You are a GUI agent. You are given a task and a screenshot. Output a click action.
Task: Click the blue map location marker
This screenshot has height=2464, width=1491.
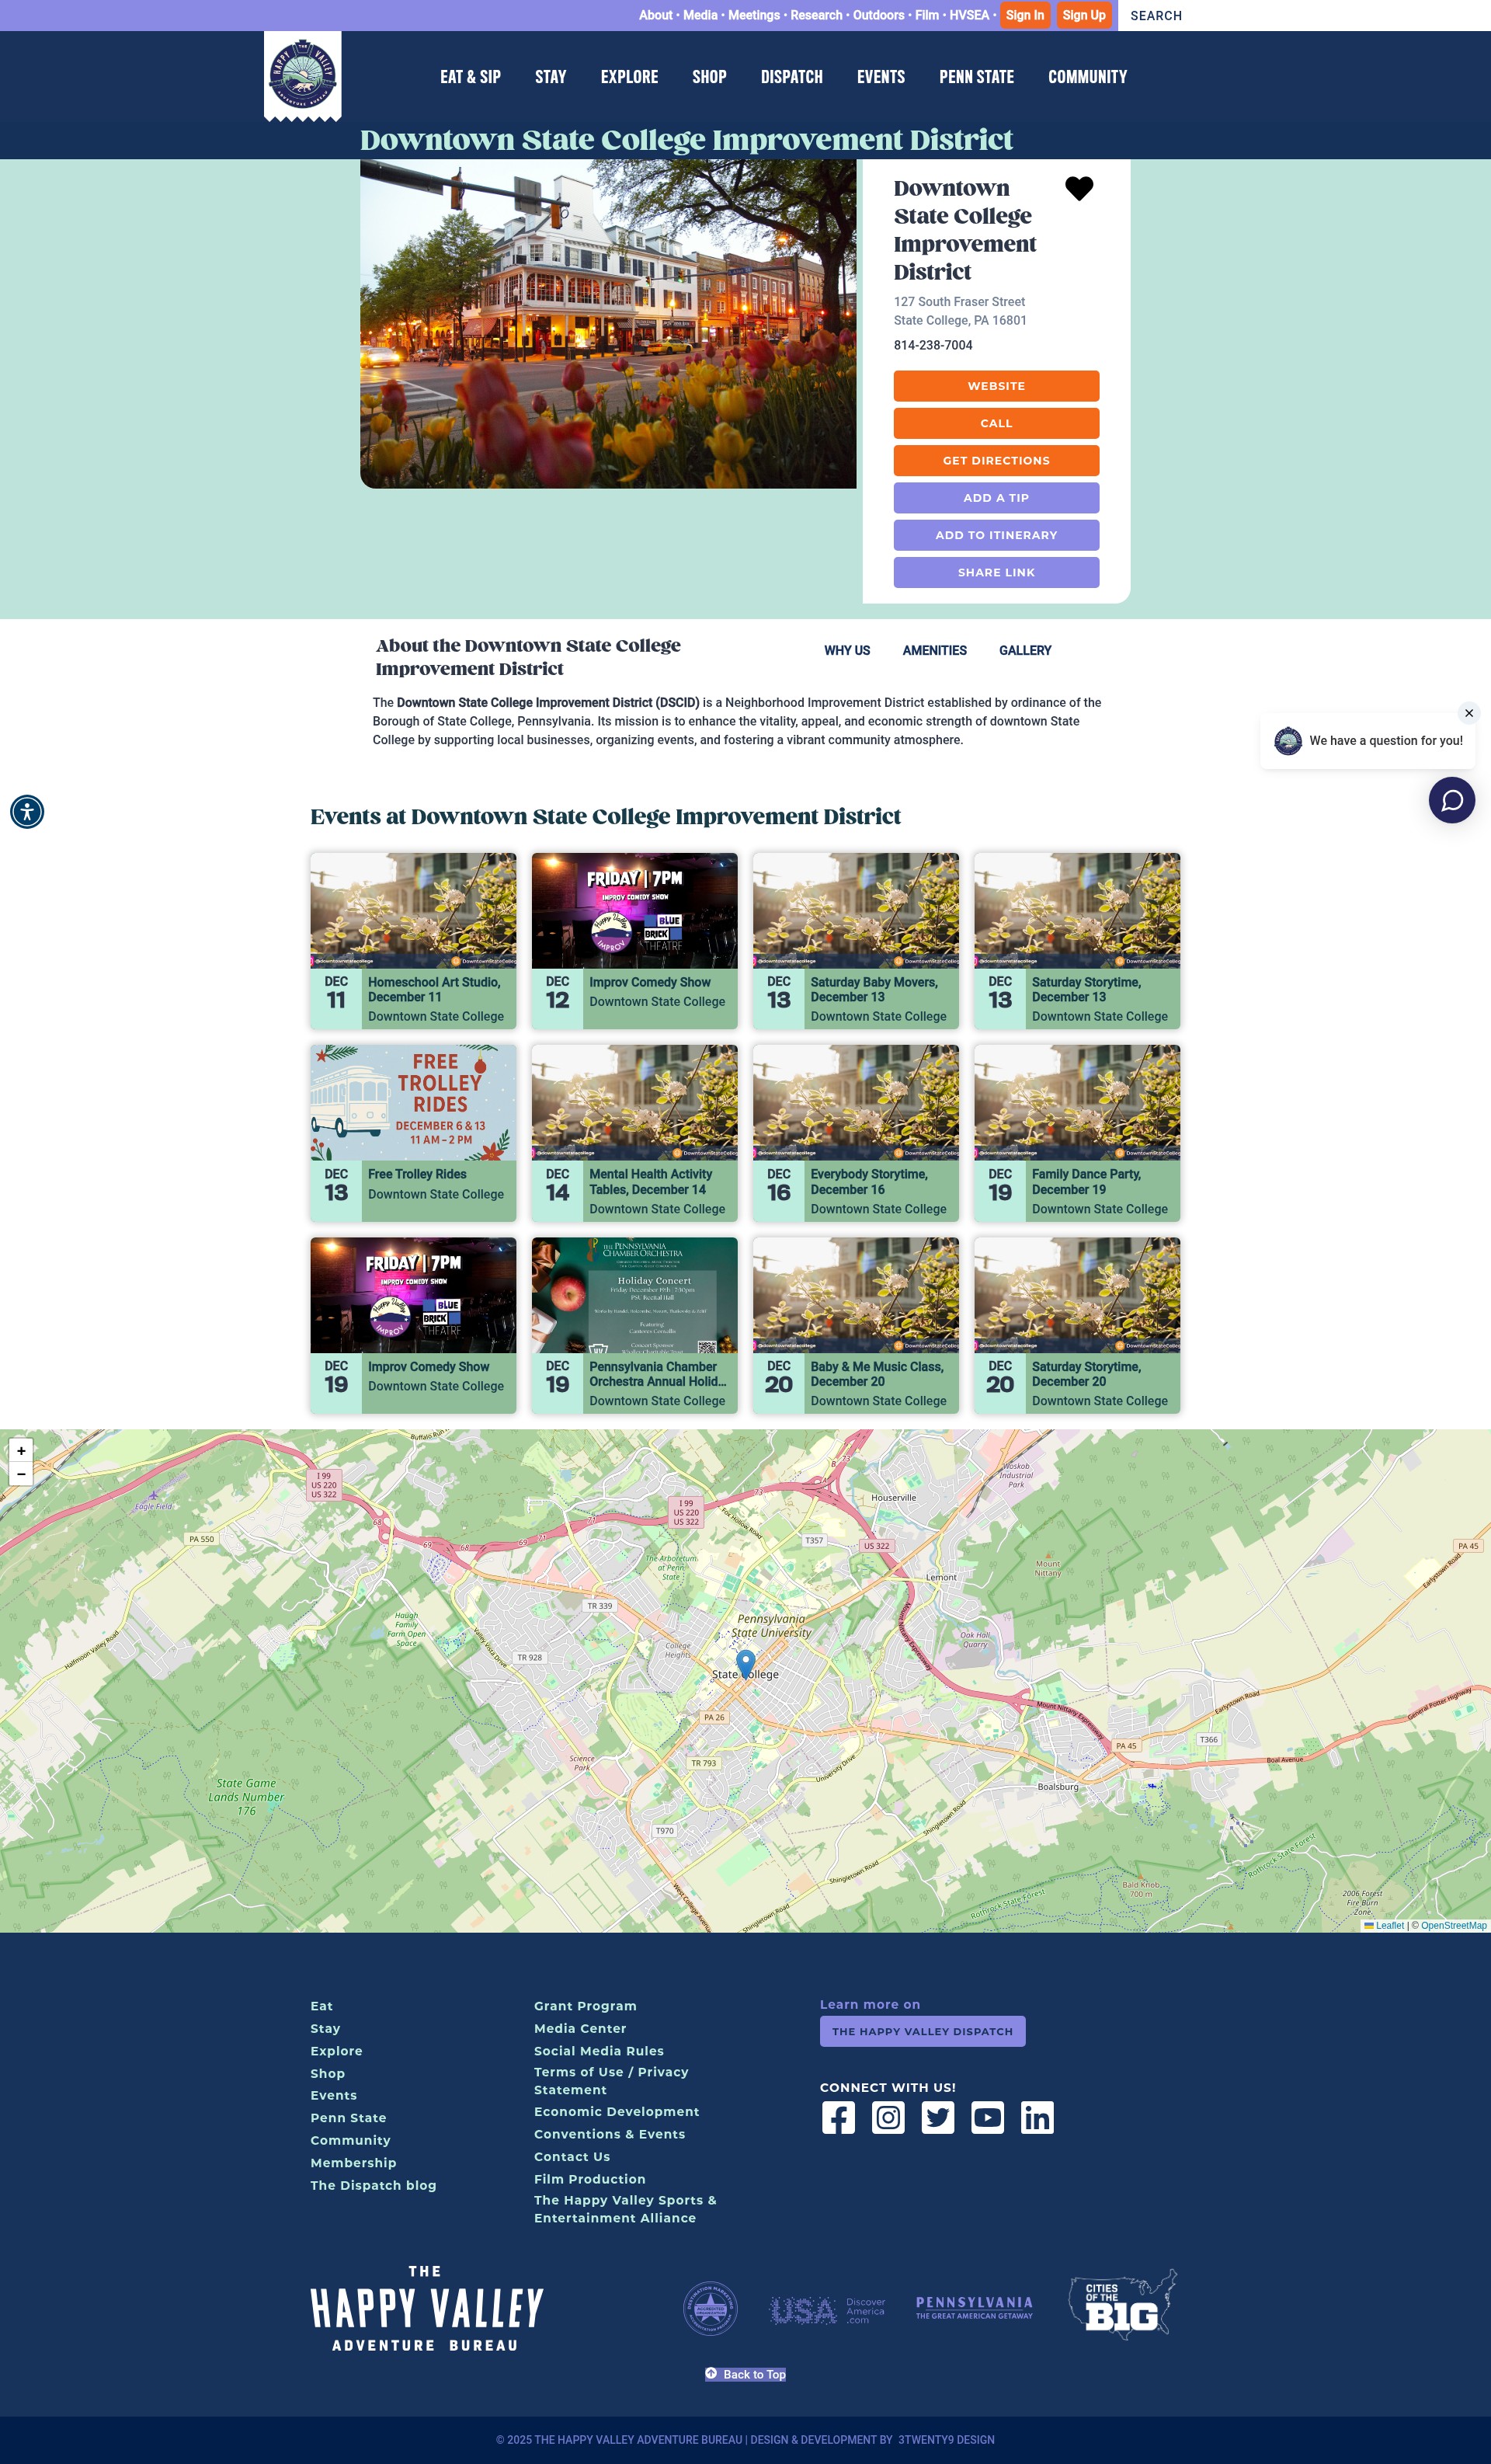746,1664
